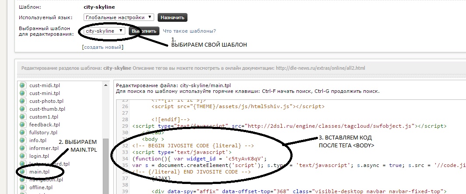Open the city-skyline template dropdown
Screen dimensions: 466x194
pyautogui.click(x=104, y=31)
